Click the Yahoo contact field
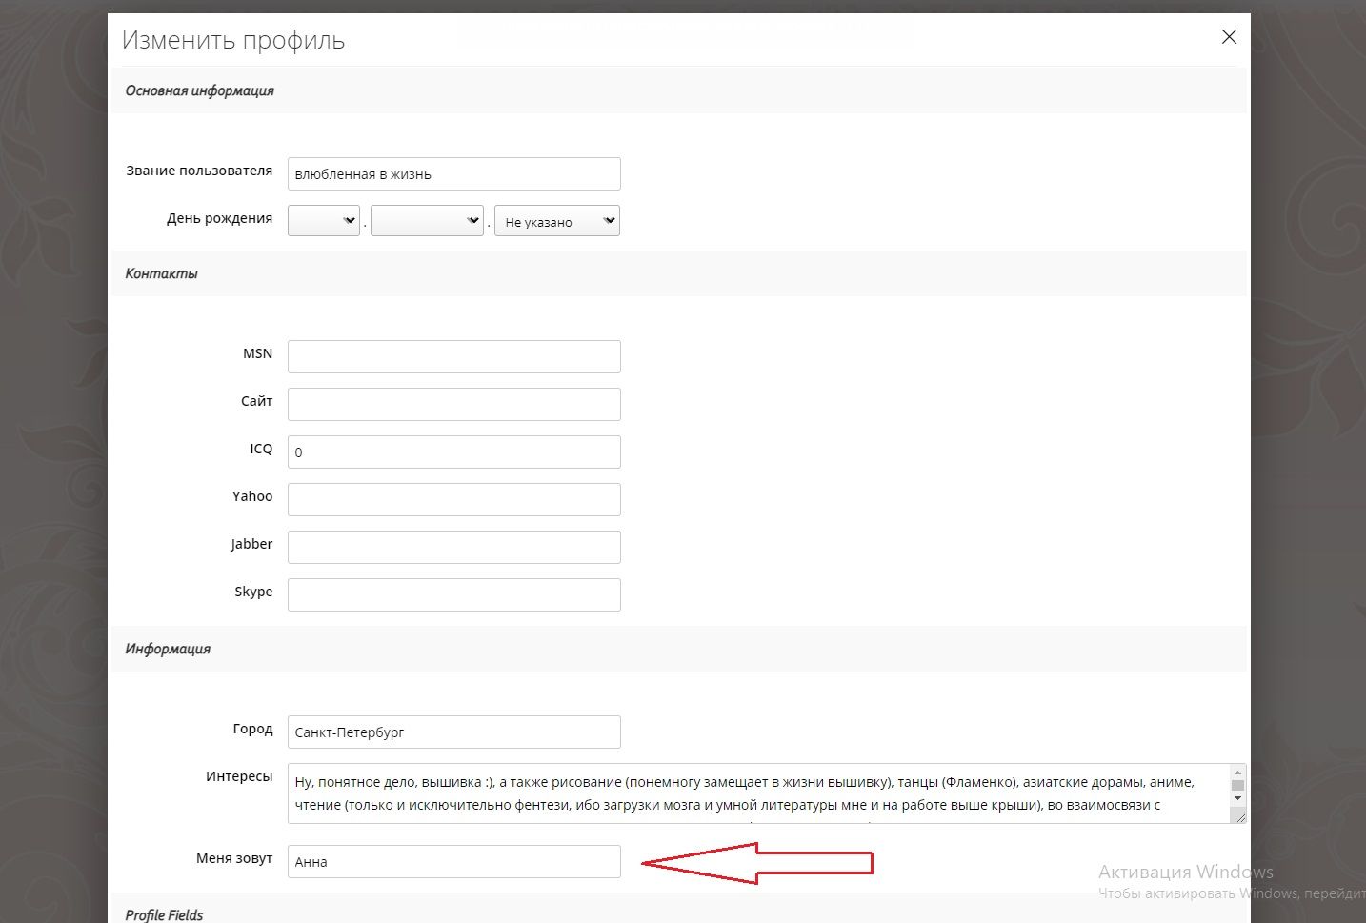Viewport: 1366px width, 923px height. click(453, 500)
